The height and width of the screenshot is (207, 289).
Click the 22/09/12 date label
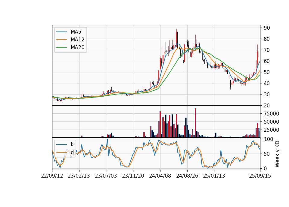52,176
